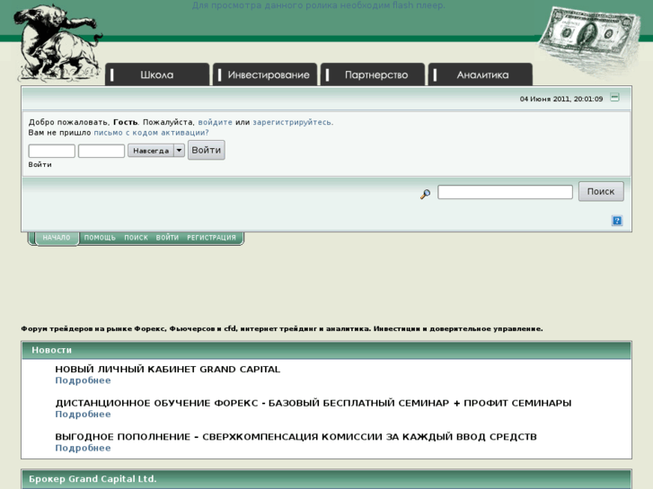Follow the войдите link

[216, 122]
